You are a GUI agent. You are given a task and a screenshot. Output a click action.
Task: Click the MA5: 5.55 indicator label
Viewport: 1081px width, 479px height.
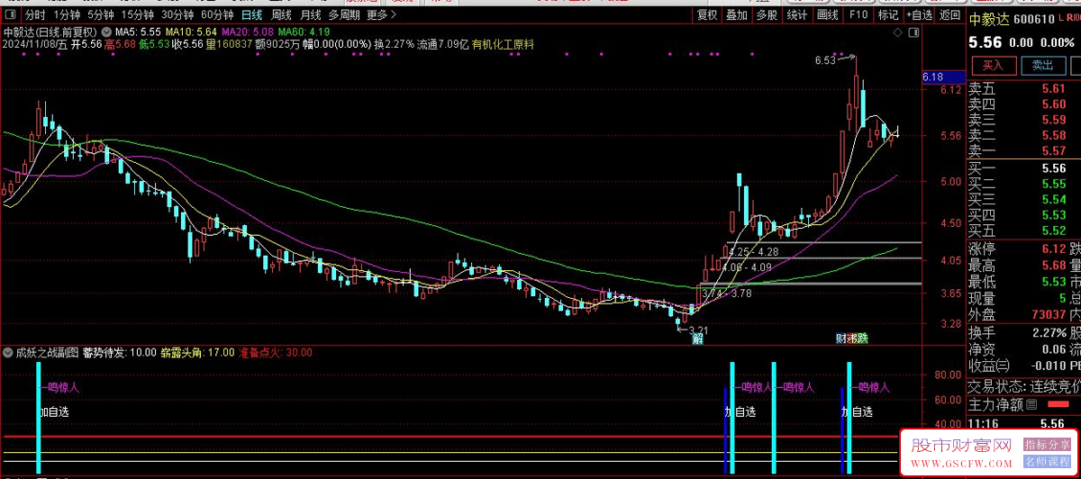(140, 32)
